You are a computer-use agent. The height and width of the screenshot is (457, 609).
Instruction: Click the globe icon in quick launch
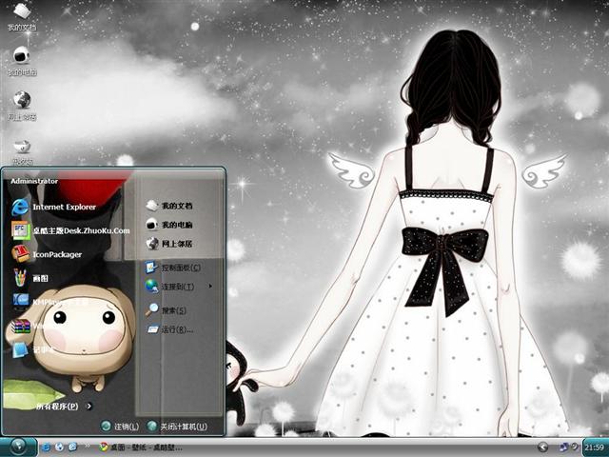click(x=59, y=447)
